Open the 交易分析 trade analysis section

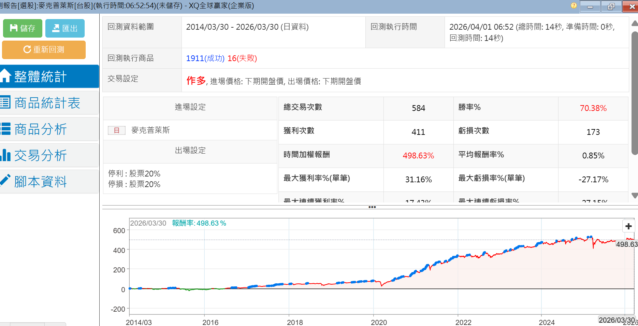click(x=40, y=155)
